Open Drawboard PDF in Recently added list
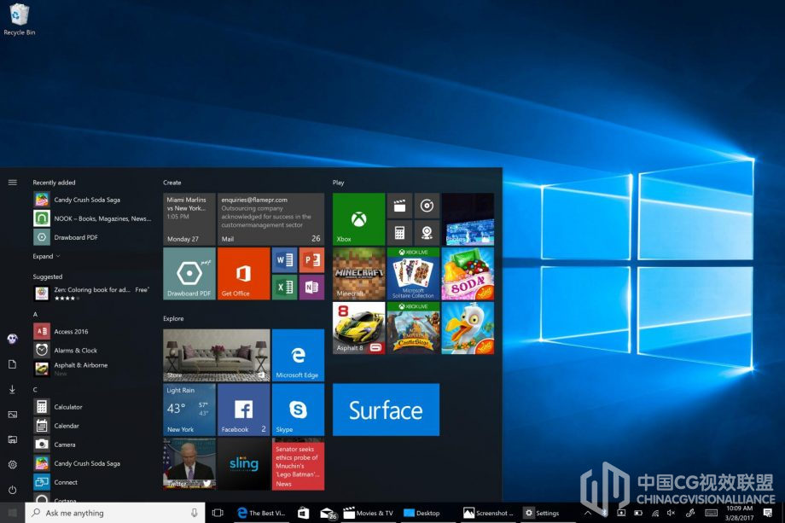 pos(93,237)
